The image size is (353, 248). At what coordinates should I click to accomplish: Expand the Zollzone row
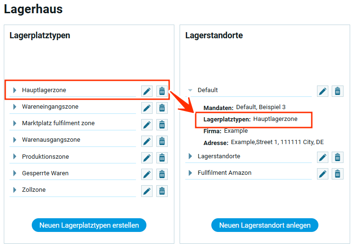(15, 190)
